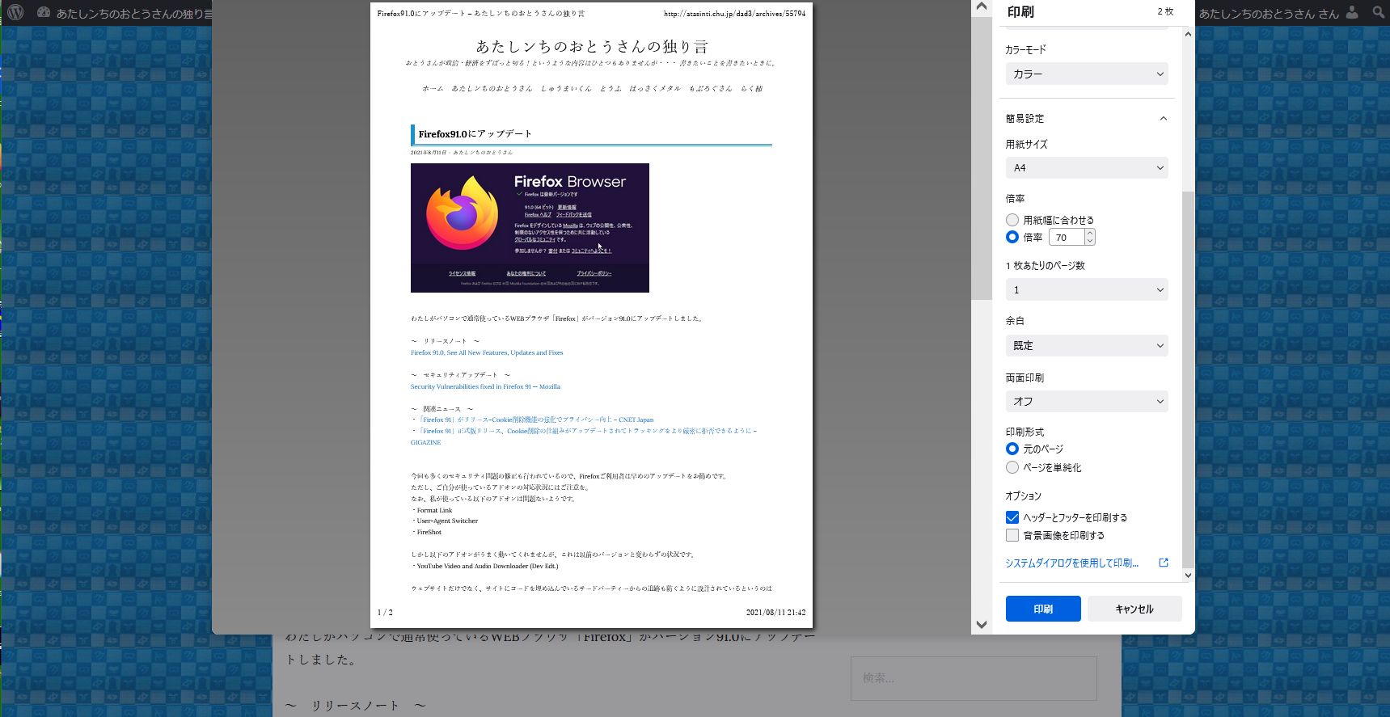1390x717 pixels.
Task: Focus the scale percentage field showing 70
Action: 1067,237
